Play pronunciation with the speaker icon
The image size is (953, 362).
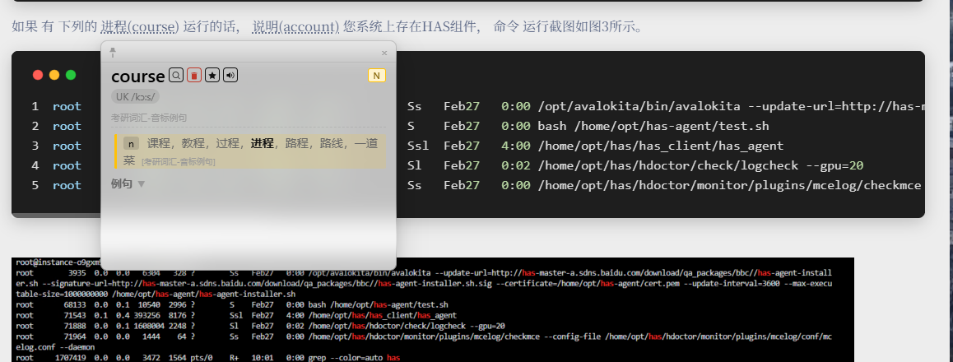click(x=230, y=76)
